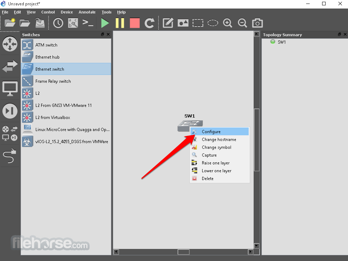Take a screenshot with the camera icon
Viewport: 348px width, 261px height.
pyautogui.click(x=258, y=23)
